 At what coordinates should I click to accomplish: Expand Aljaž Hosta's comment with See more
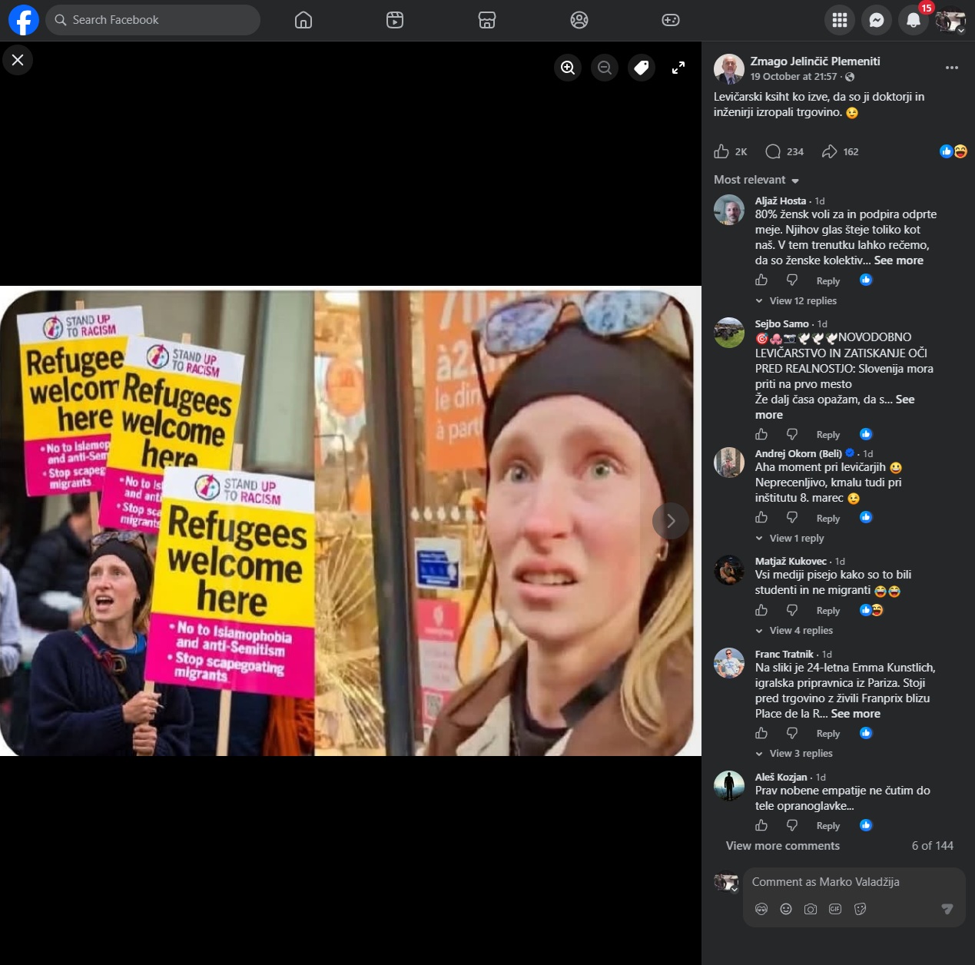click(899, 260)
